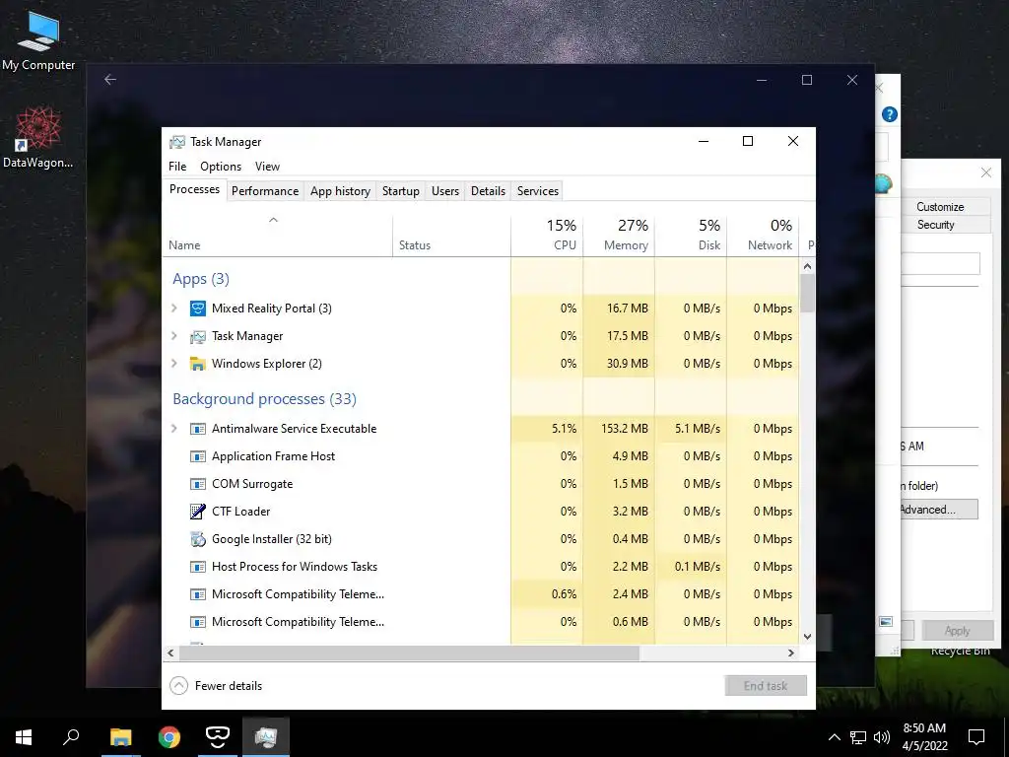Click the horizontal scrollbar right arrow

click(x=791, y=653)
